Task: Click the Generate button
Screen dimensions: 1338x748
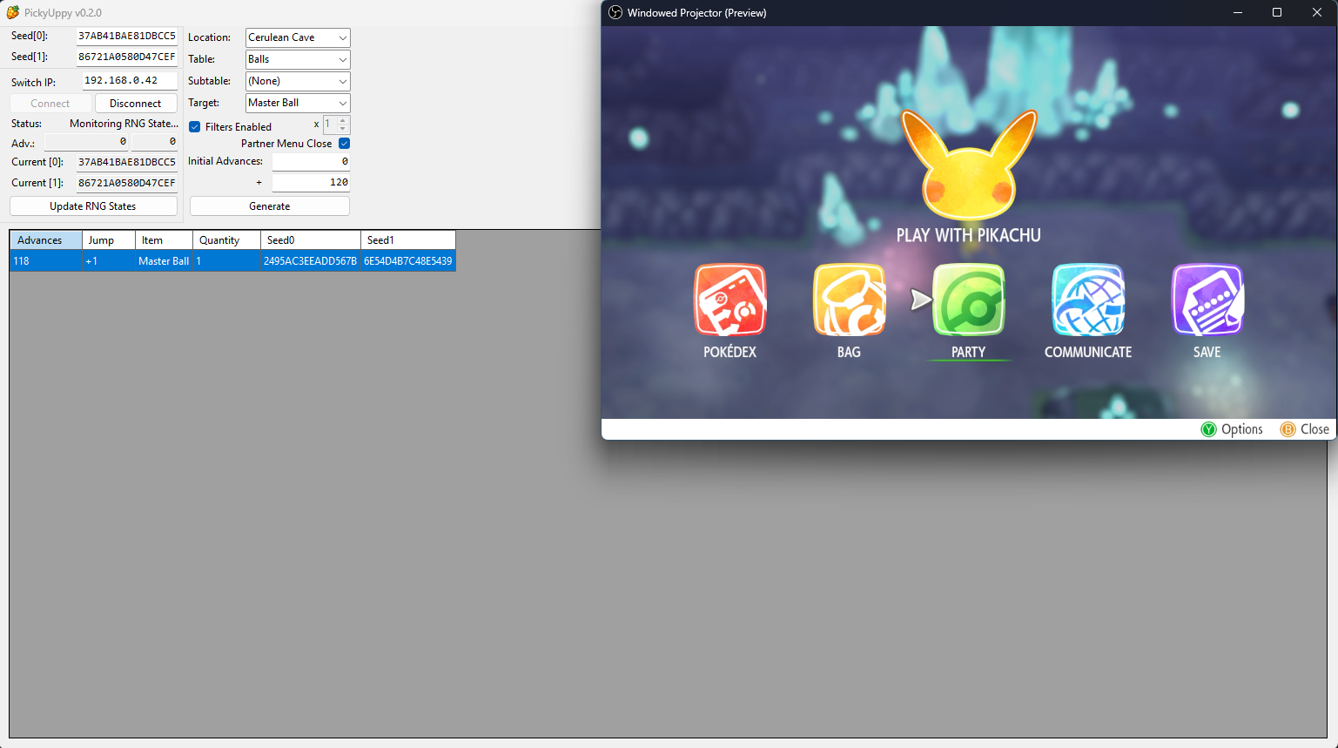Action: (x=270, y=206)
